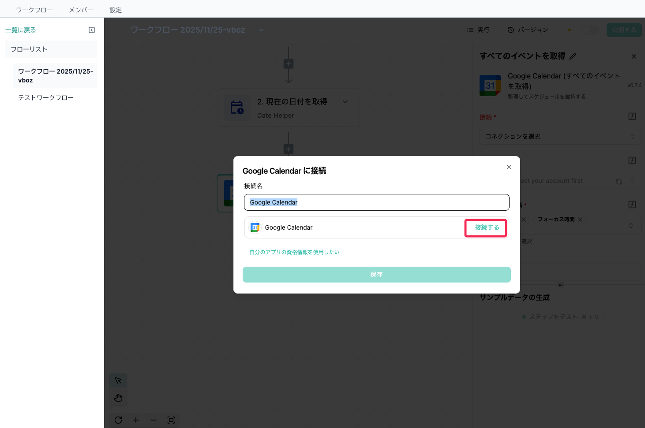Open the workflow title dropdown chevron
645x428 pixels.
click(x=261, y=30)
